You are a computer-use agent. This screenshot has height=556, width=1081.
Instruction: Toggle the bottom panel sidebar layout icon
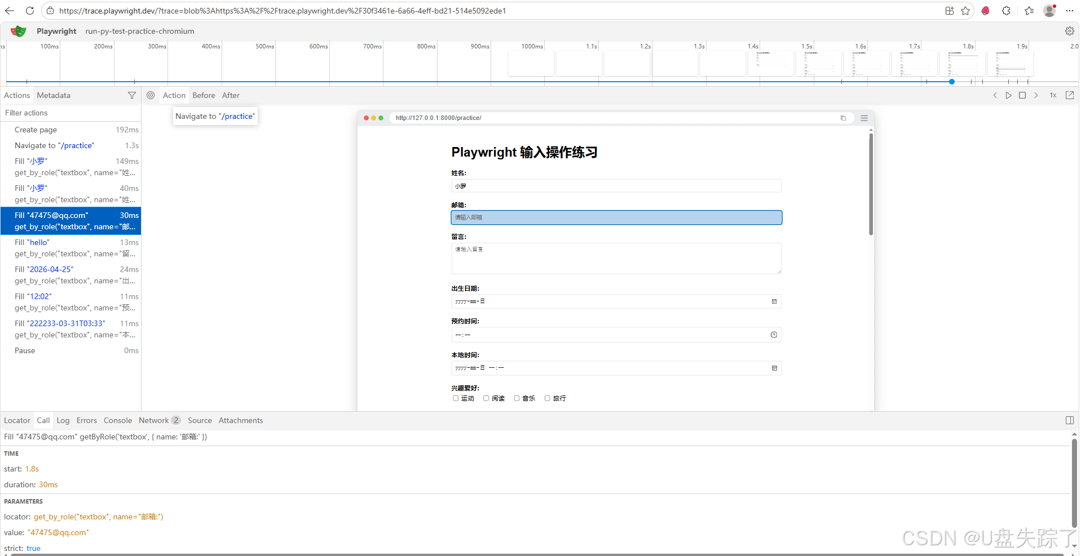click(x=1070, y=420)
